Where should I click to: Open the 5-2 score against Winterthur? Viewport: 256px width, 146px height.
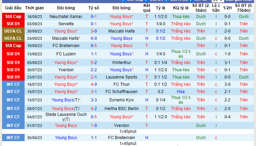coord(94,63)
